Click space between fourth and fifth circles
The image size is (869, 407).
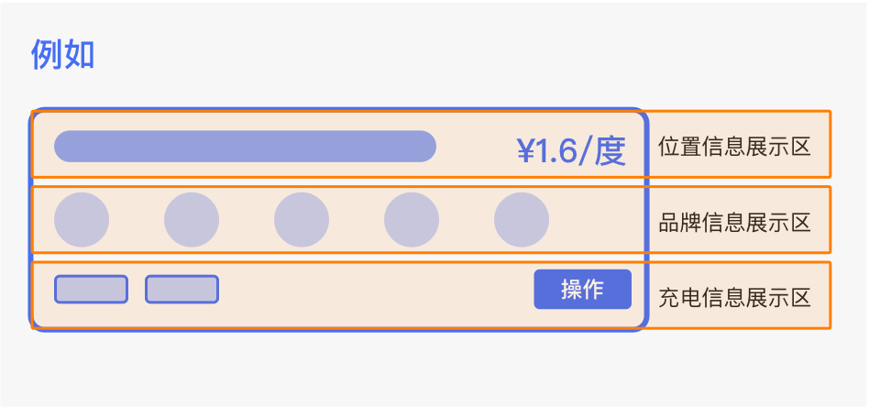pyautogui.click(x=467, y=220)
